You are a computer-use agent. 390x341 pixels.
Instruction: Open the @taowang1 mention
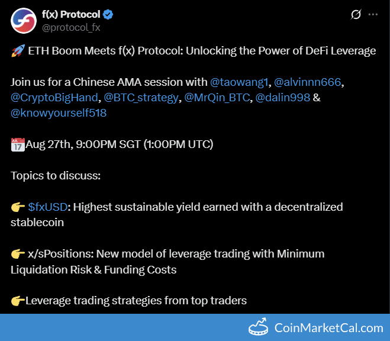coord(239,82)
